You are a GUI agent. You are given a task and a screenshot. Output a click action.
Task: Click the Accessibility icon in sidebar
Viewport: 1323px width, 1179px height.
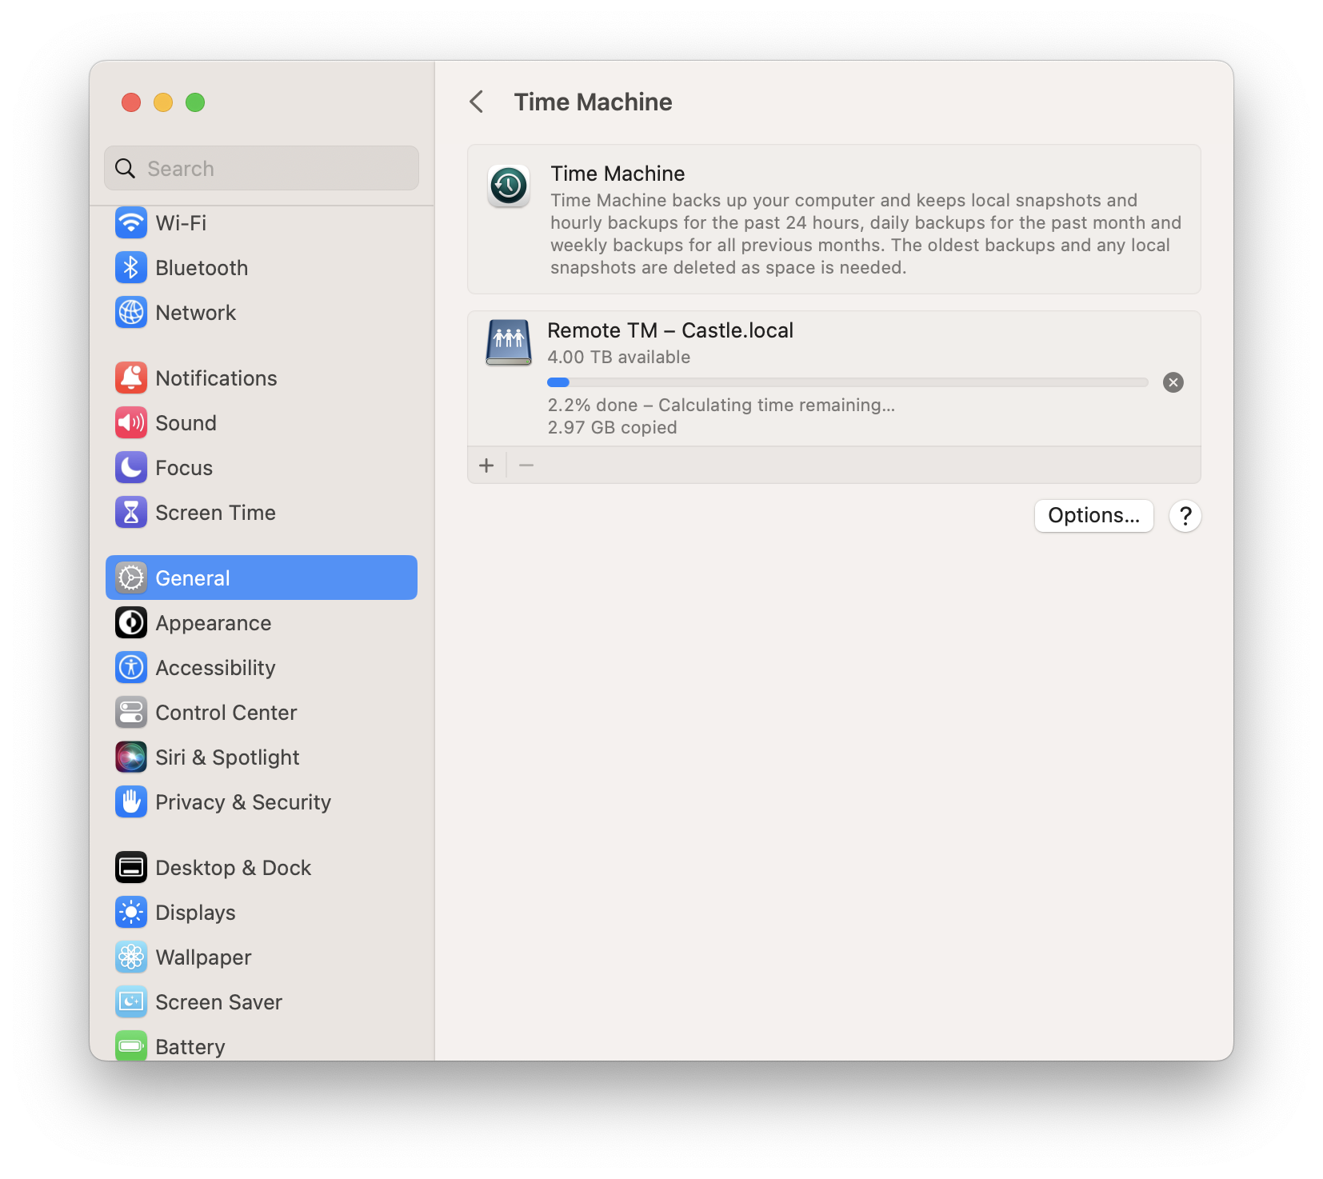tap(131, 668)
